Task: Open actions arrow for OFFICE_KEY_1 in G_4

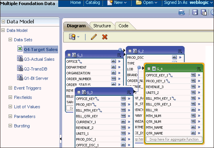Action: (199, 75)
